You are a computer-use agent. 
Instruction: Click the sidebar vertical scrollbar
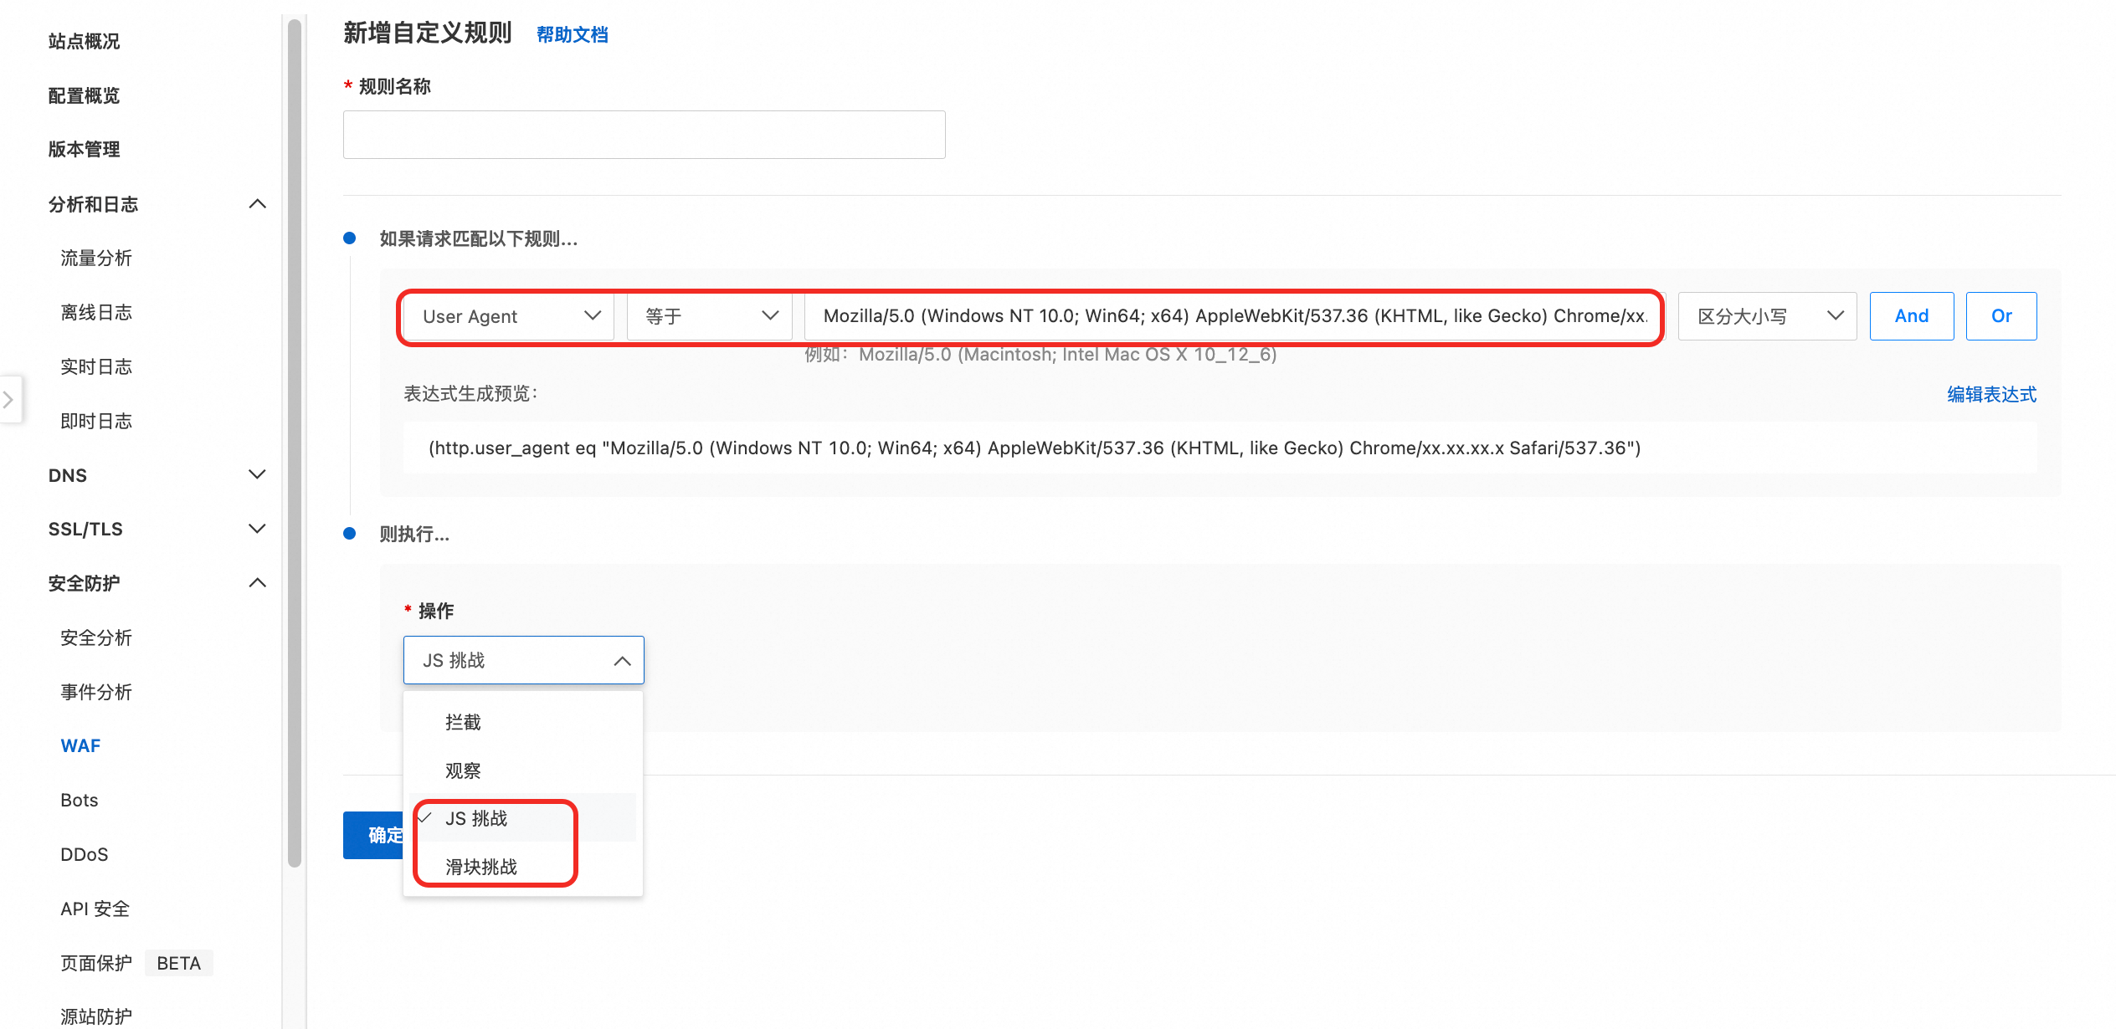[x=295, y=443]
